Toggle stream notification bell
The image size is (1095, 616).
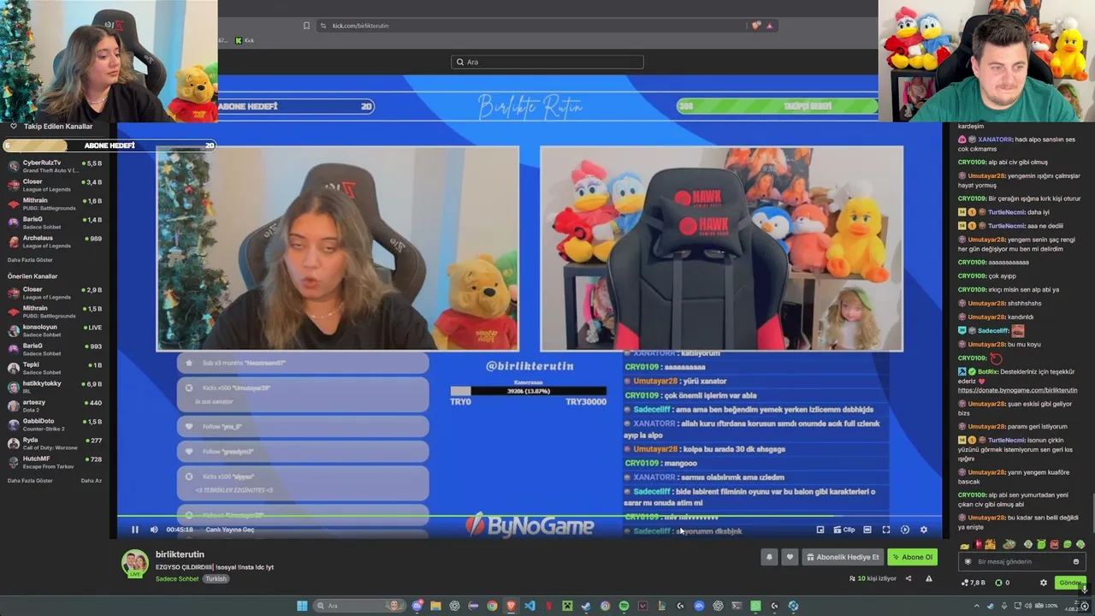tap(769, 557)
